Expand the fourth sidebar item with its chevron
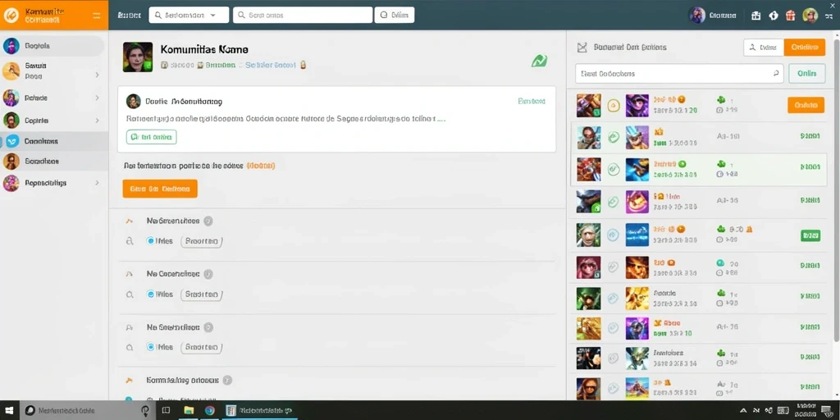The width and height of the screenshot is (840, 420). [97, 121]
